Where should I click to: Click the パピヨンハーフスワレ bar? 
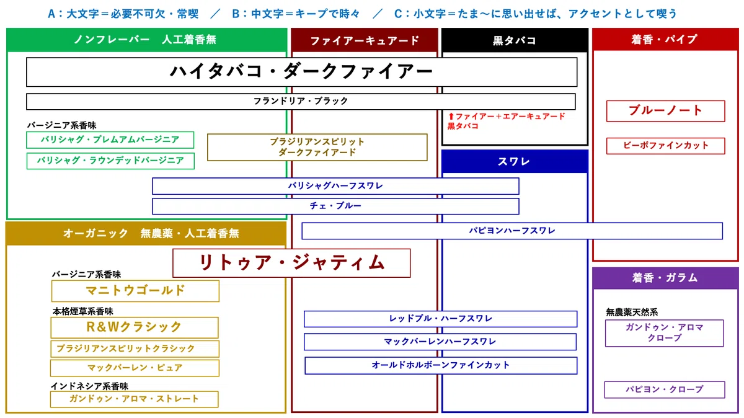[x=512, y=231]
